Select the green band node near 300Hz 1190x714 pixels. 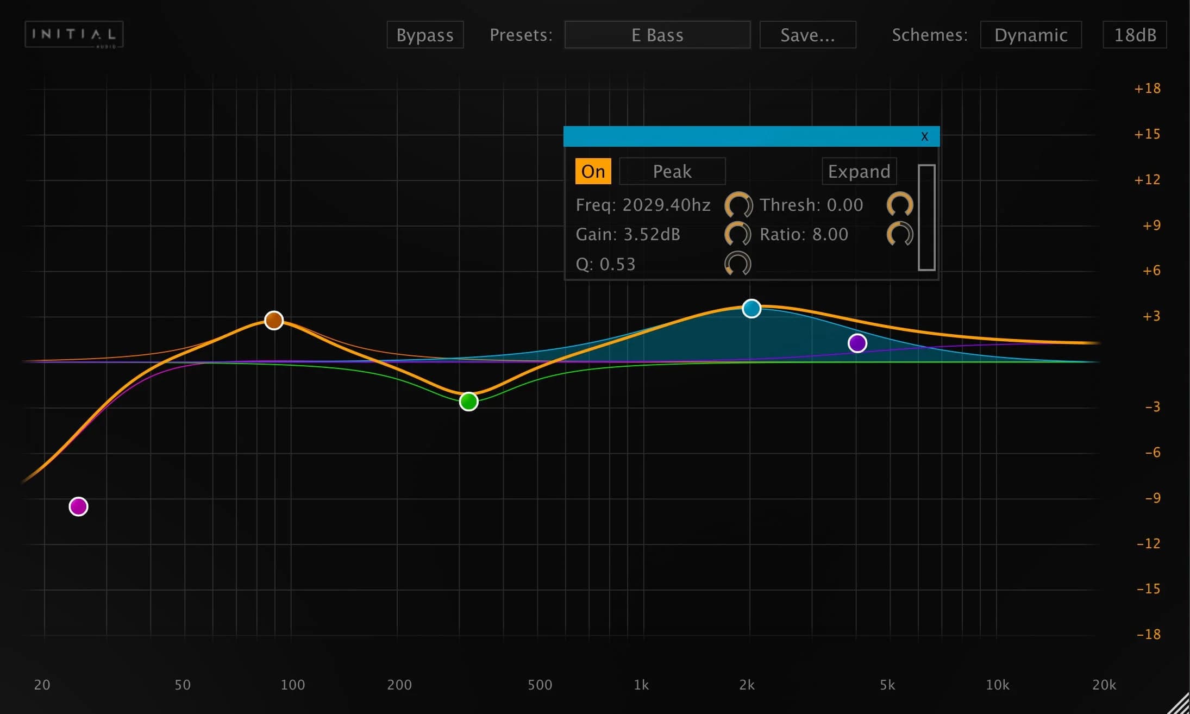pos(468,402)
